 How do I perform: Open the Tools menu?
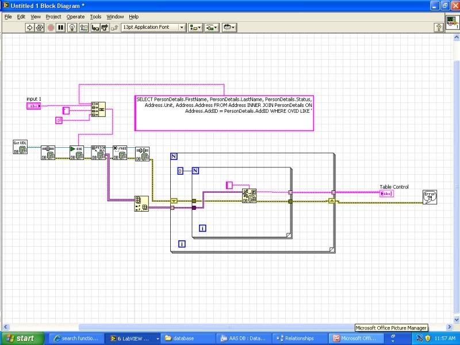[95, 17]
